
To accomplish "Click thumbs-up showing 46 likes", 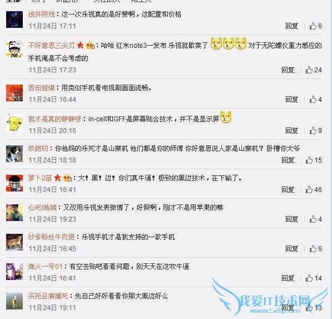I will (x=314, y=189).
